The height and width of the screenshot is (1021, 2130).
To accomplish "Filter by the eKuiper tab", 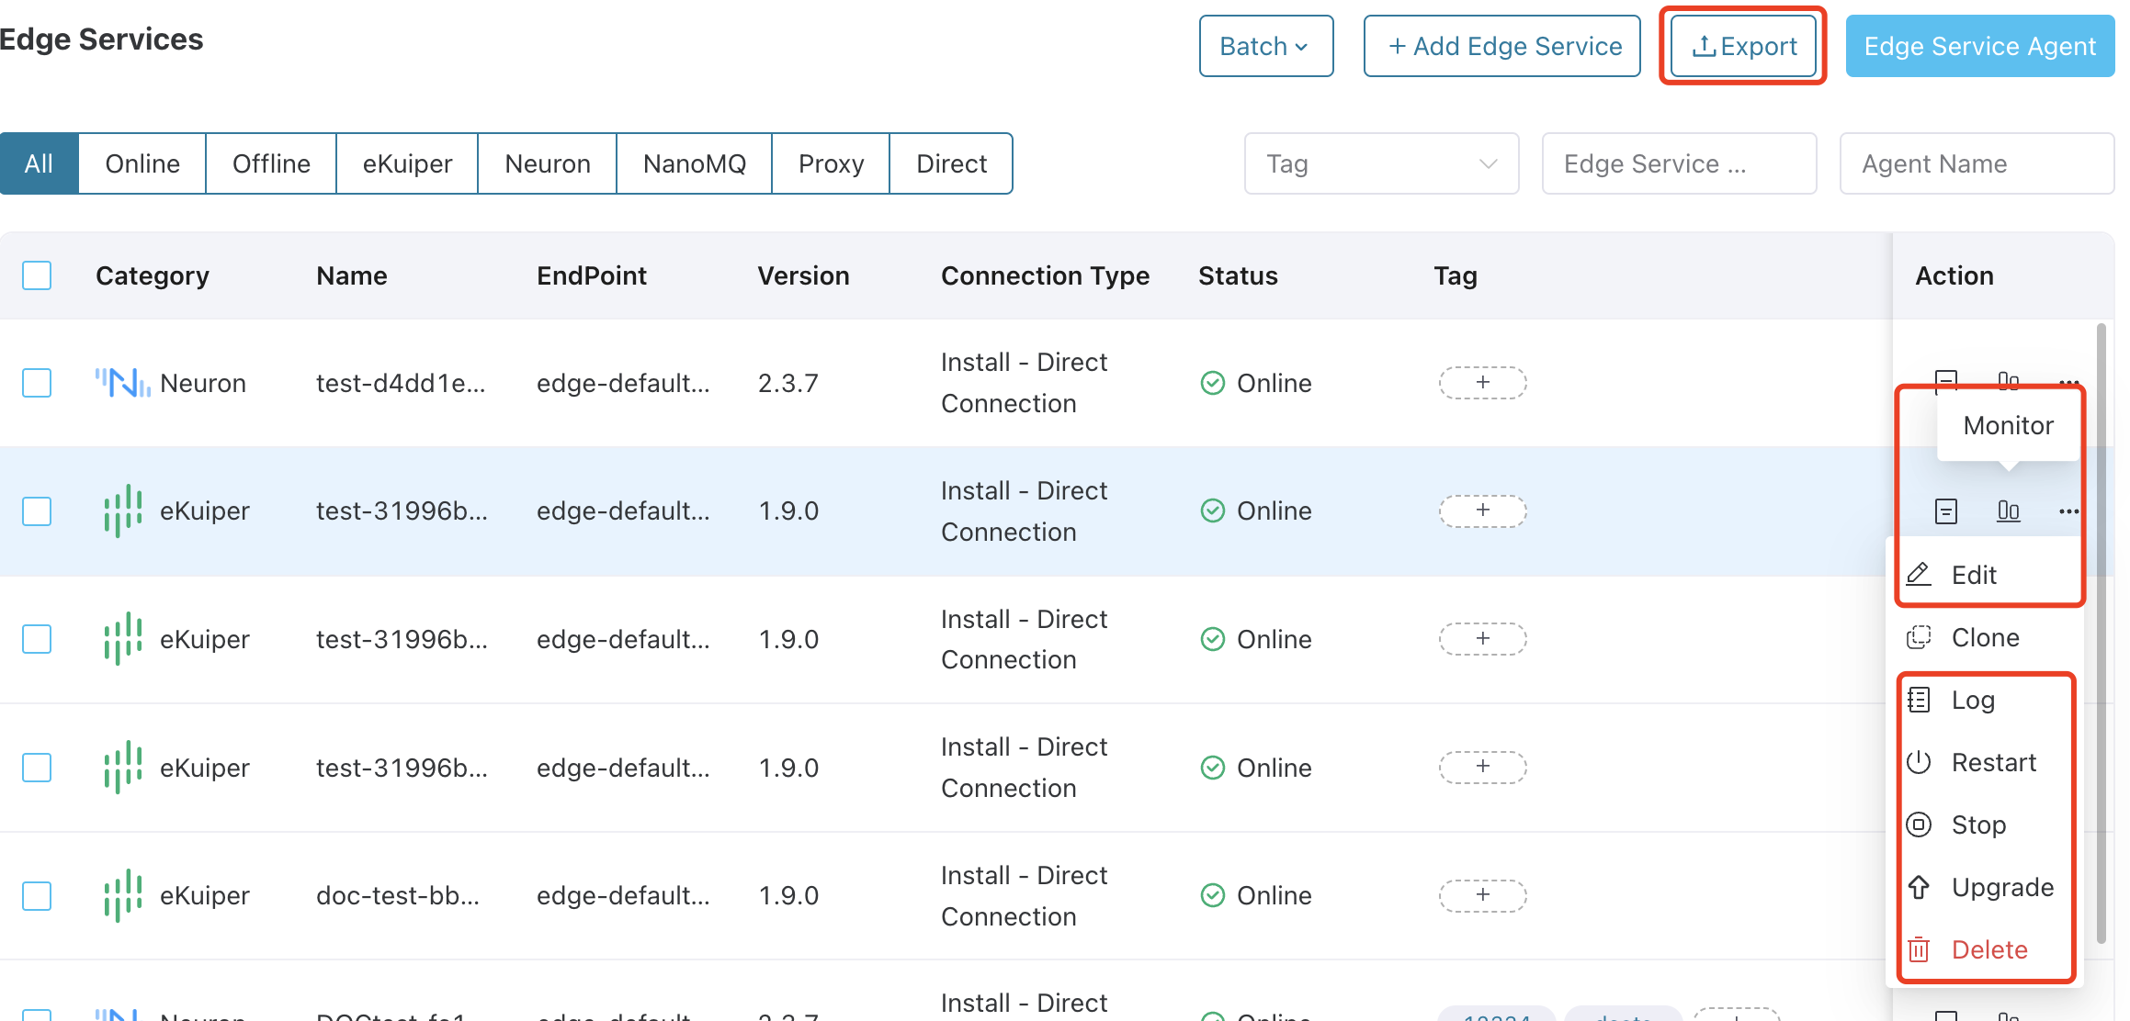I will click(x=407, y=163).
